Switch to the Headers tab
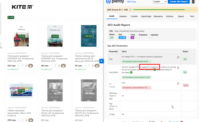 (123, 16)
